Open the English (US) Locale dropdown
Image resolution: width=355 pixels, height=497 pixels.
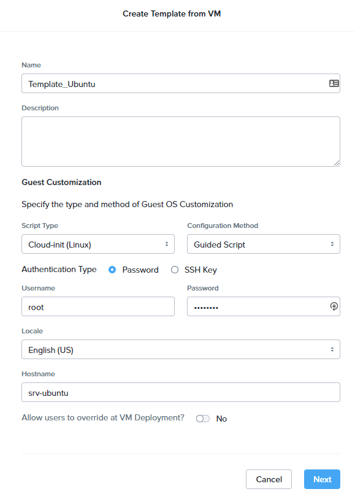[x=181, y=349]
